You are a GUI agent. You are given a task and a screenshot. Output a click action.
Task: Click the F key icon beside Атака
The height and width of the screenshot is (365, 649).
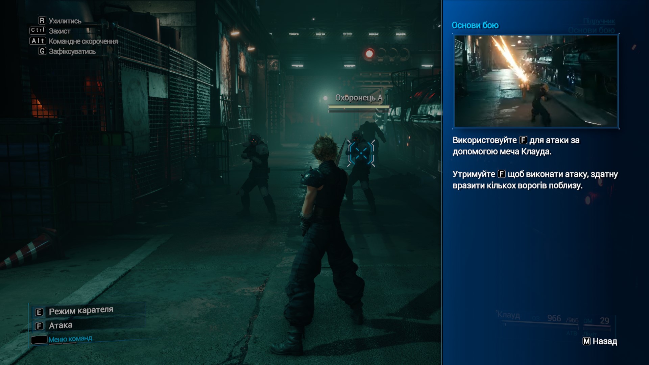click(x=39, y=326)
